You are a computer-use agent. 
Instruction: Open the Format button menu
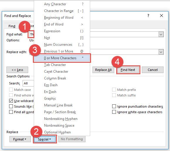(x=20, y=139)
